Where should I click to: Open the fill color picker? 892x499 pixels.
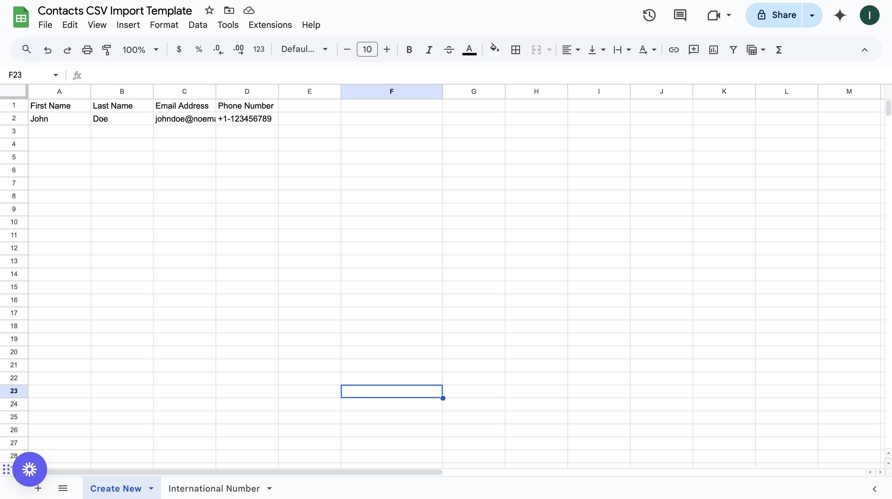coord(494,49)
